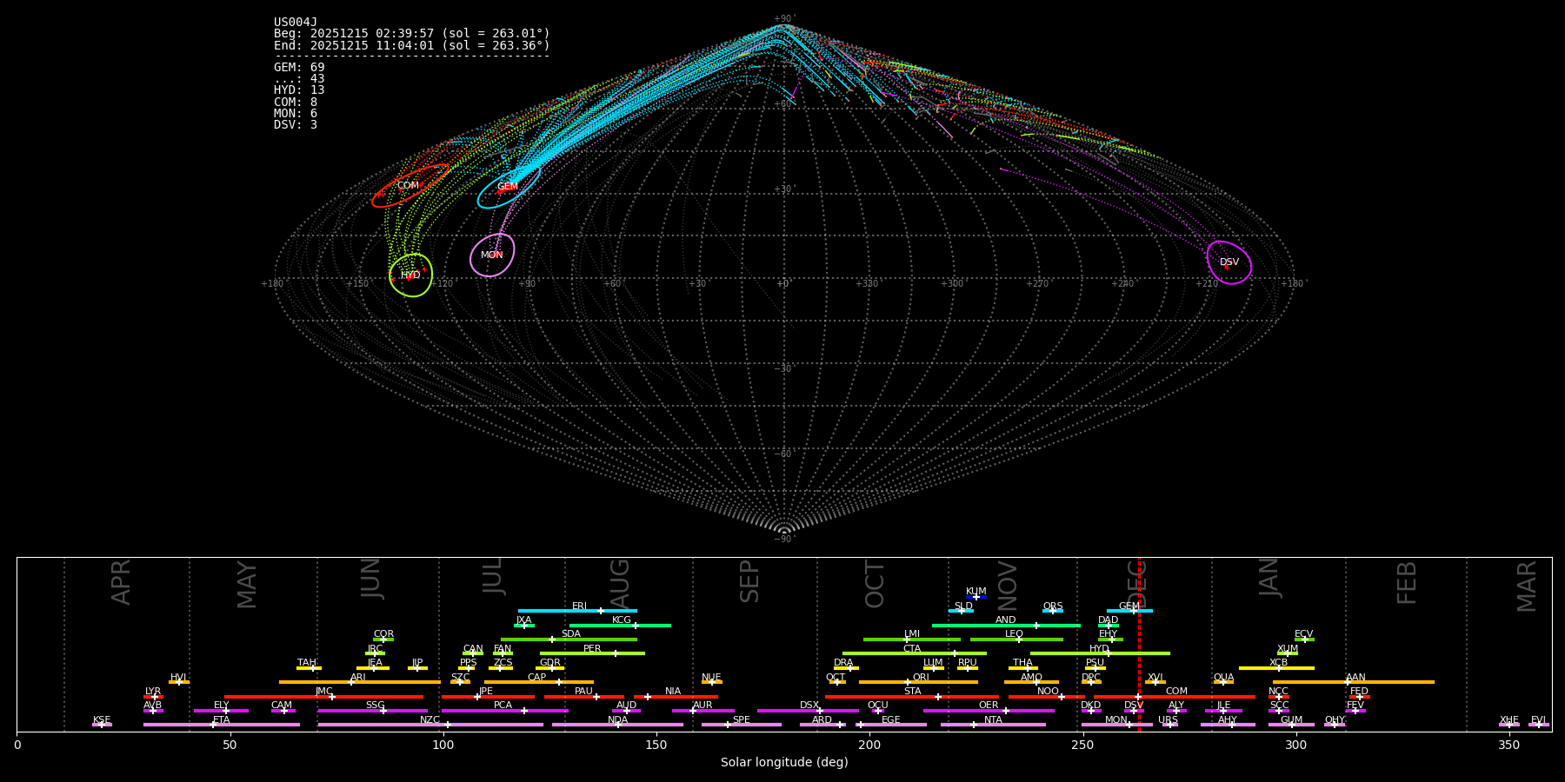Select the COM radiant ellipse label on map
This screenshot has width=1565, height=782.
(408, 186)
